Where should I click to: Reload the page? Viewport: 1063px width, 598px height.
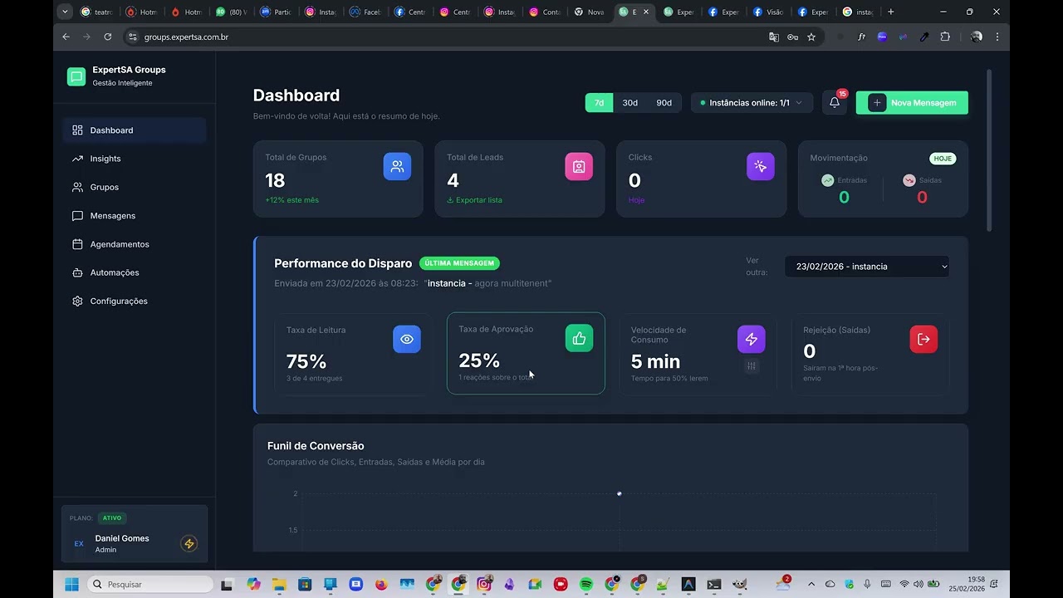108,37
